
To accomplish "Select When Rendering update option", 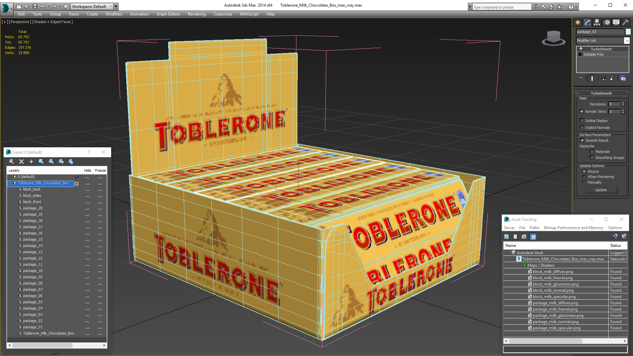I will point(584,177).
